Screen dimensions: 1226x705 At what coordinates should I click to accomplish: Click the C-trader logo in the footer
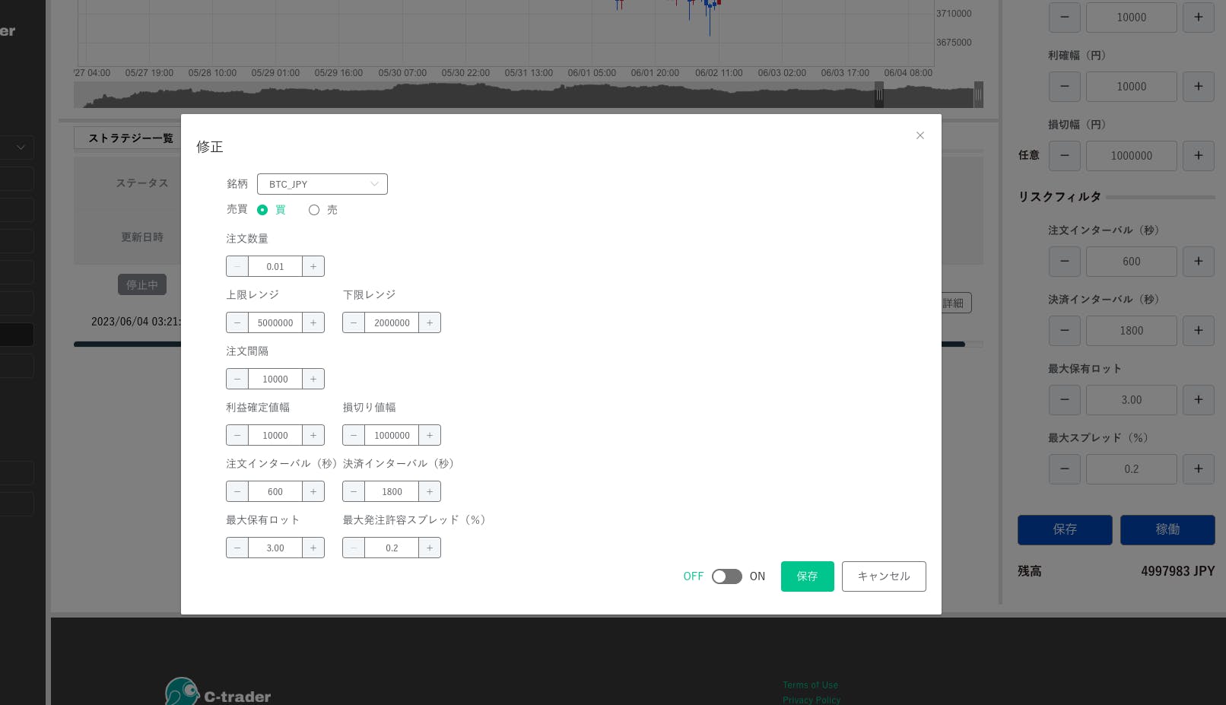point(218,692)
